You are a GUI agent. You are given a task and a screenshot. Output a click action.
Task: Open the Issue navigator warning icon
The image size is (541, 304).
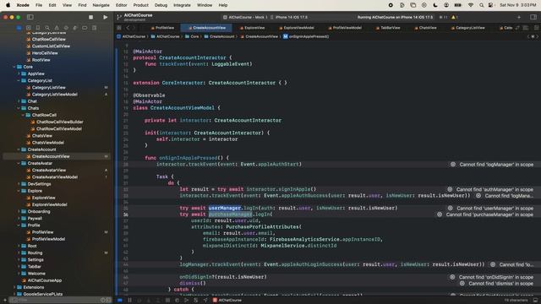57,28
